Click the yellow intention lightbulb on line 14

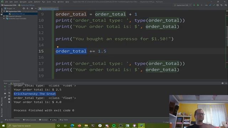(x=58, y=47)
